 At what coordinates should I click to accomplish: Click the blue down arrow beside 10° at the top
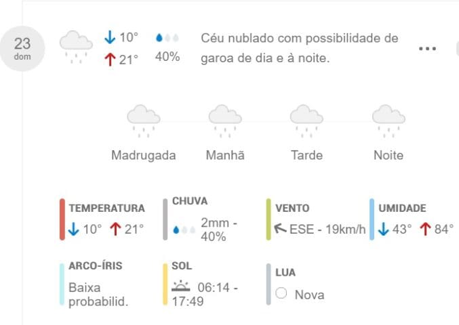tap(110, 37)
